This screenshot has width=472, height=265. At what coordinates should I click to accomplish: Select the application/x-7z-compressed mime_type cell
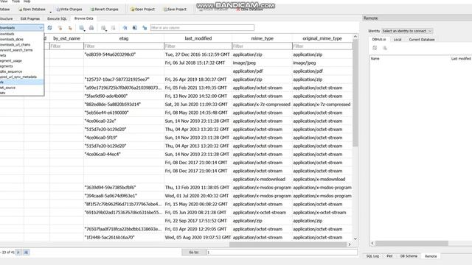point(262,105)
